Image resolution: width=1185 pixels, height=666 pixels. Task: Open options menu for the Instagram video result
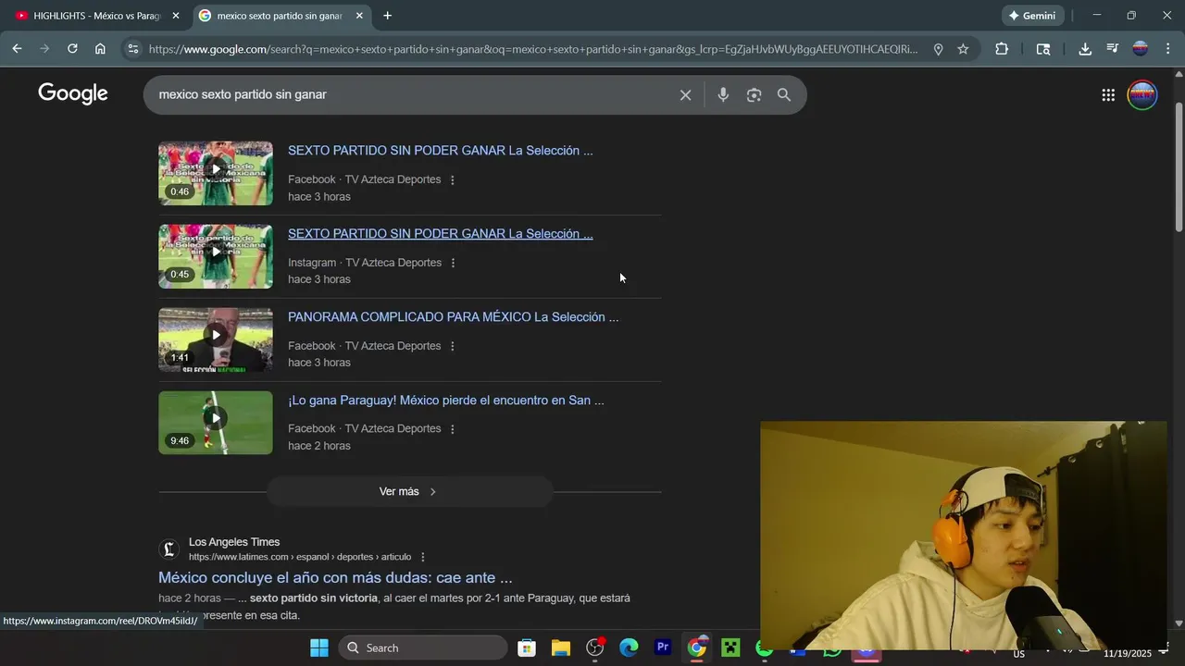click(453, 263)
